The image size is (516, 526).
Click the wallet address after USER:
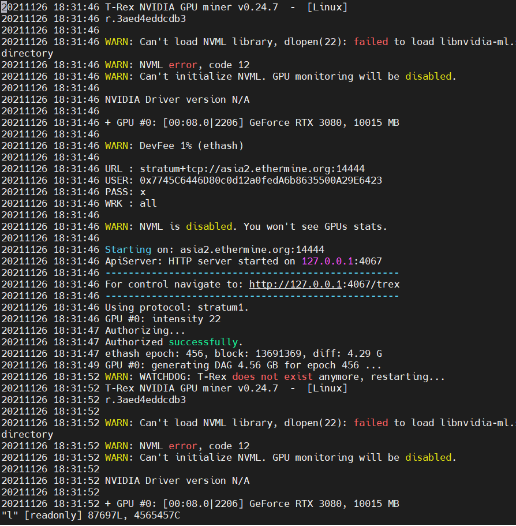click(x=260, y=181)
